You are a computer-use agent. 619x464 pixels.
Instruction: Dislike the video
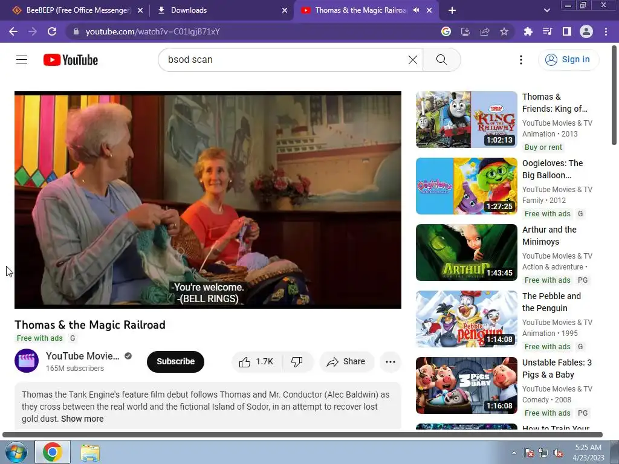297,361
